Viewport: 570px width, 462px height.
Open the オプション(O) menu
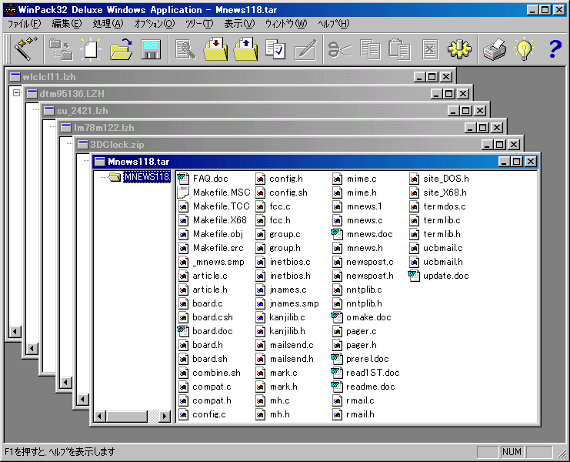155,24
